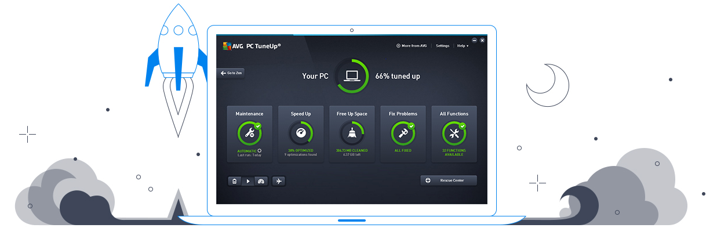Click the lifebuoy icon on Rescue Center
Screen dimensions: 717x235
[x=428, y=180]
